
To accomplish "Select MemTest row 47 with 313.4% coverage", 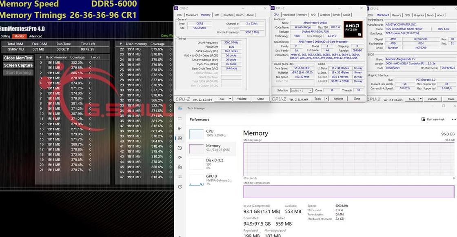I will pyautogui.click(x=144, y=177).
